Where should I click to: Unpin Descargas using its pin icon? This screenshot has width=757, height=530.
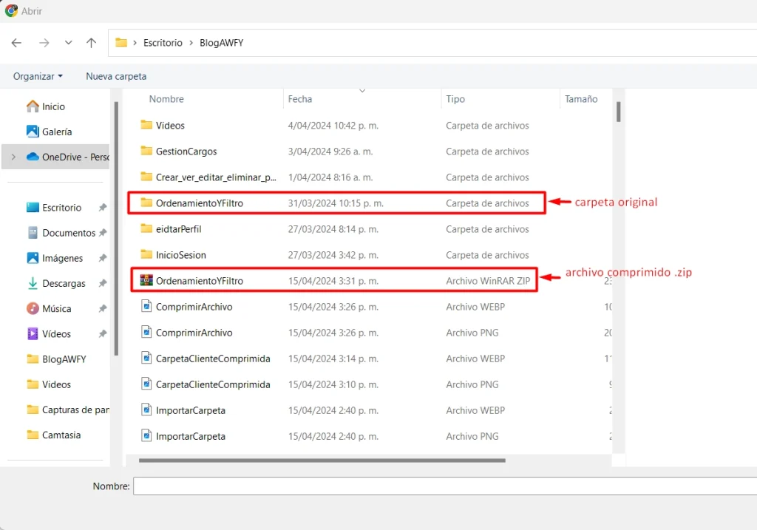[102, 283]
